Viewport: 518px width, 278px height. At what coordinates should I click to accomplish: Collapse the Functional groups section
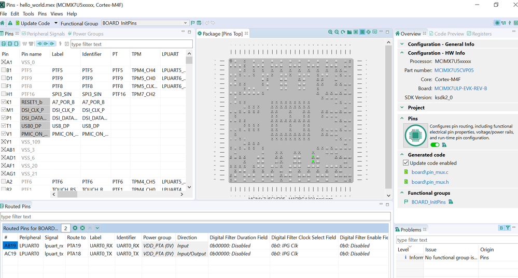402,193
